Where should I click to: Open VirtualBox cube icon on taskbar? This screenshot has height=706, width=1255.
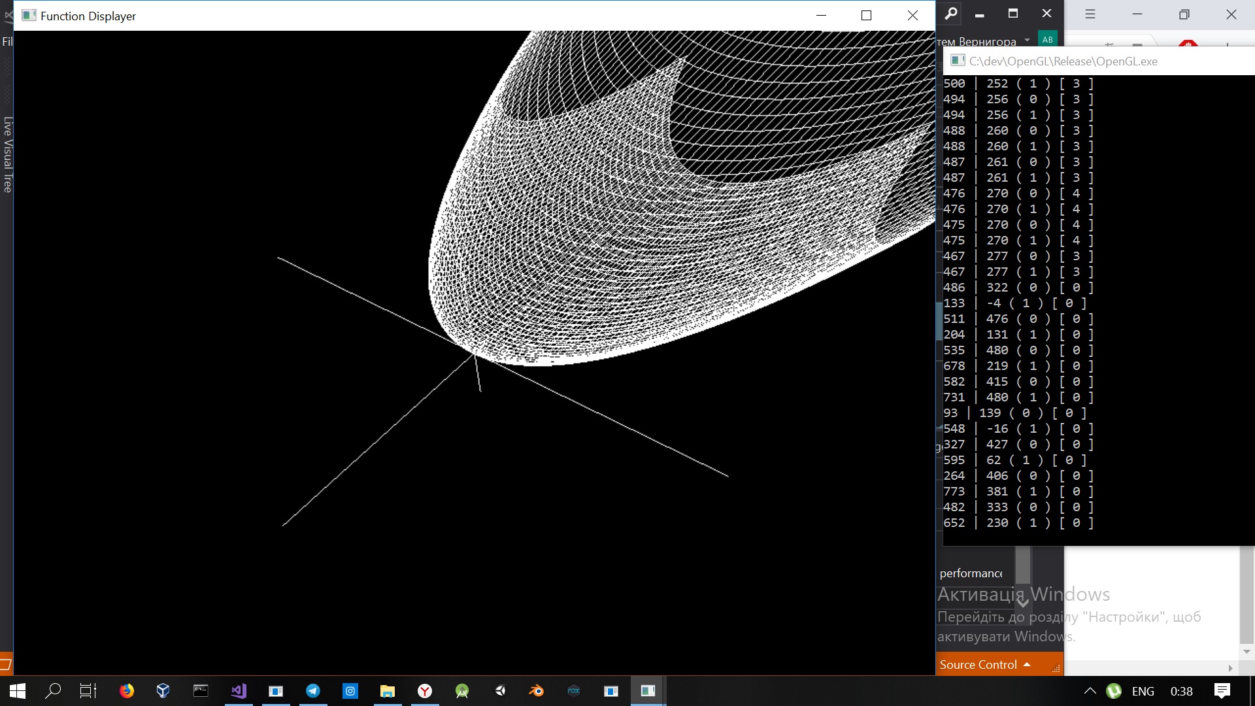tap(163, 691)
